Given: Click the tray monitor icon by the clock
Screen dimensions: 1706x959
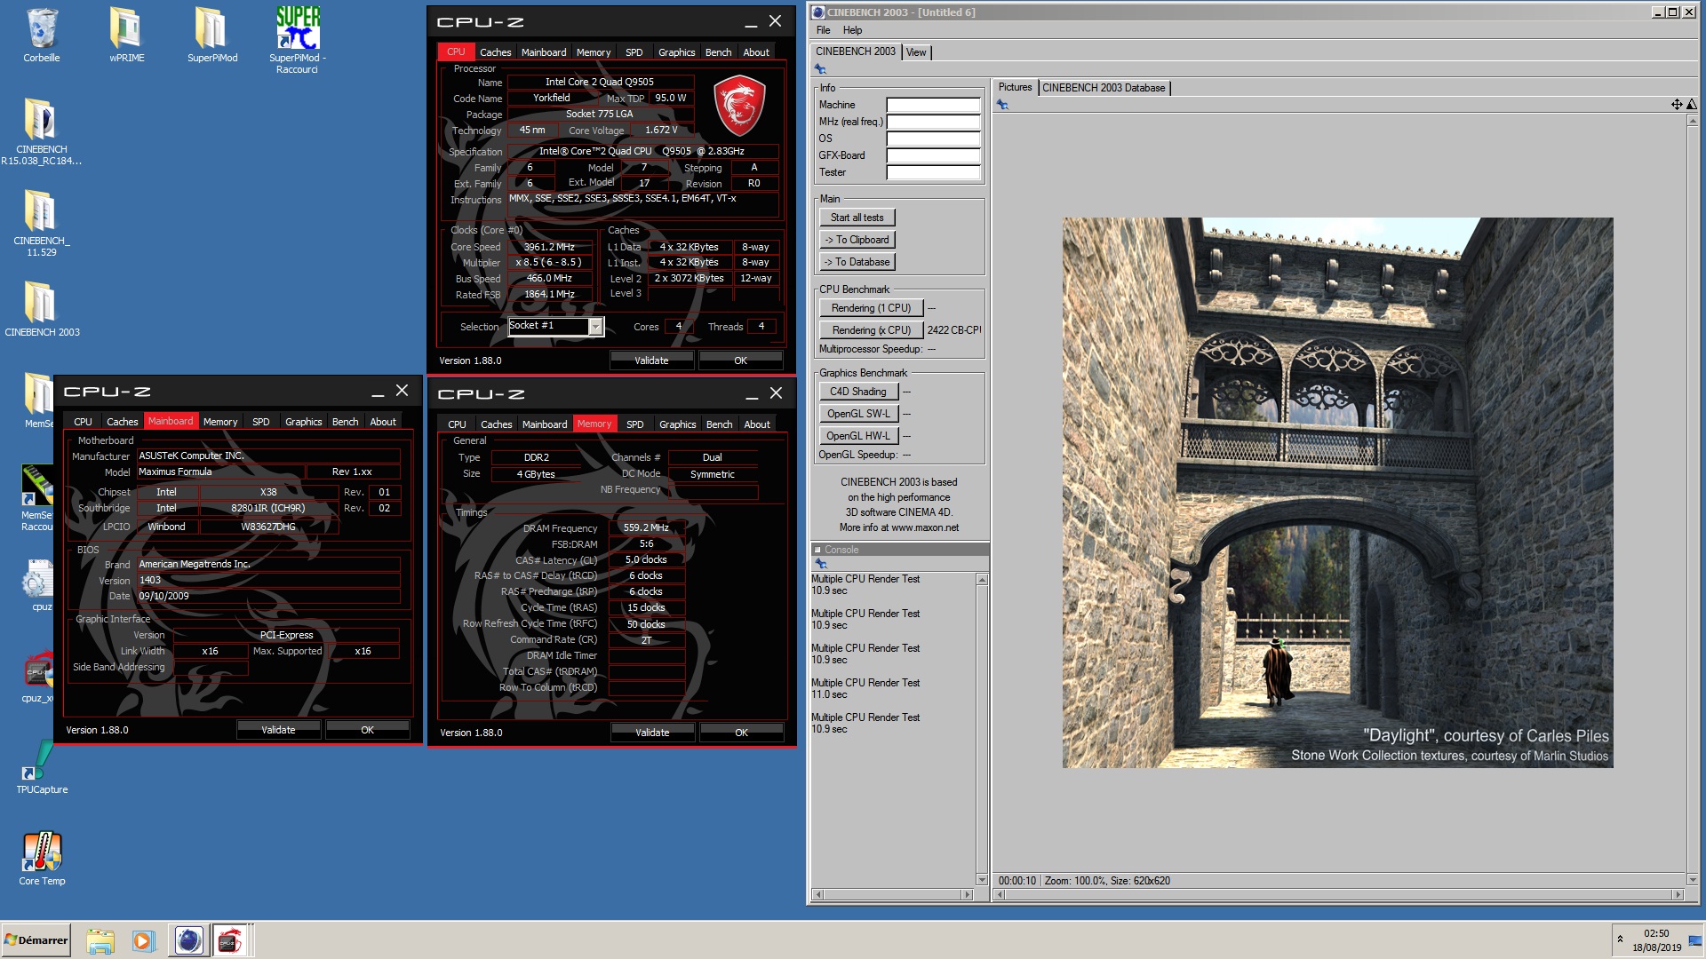Looking at the screenshot, I should click(x=1694, y=940).
